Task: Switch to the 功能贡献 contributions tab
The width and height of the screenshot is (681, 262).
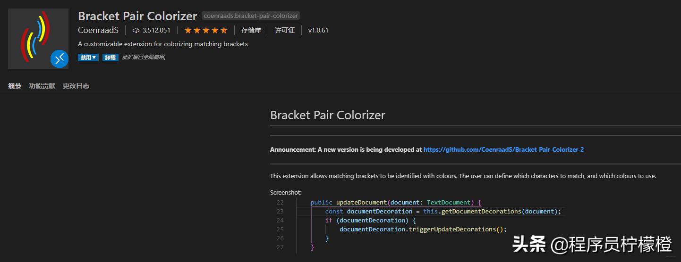Action: pos(42,86)
